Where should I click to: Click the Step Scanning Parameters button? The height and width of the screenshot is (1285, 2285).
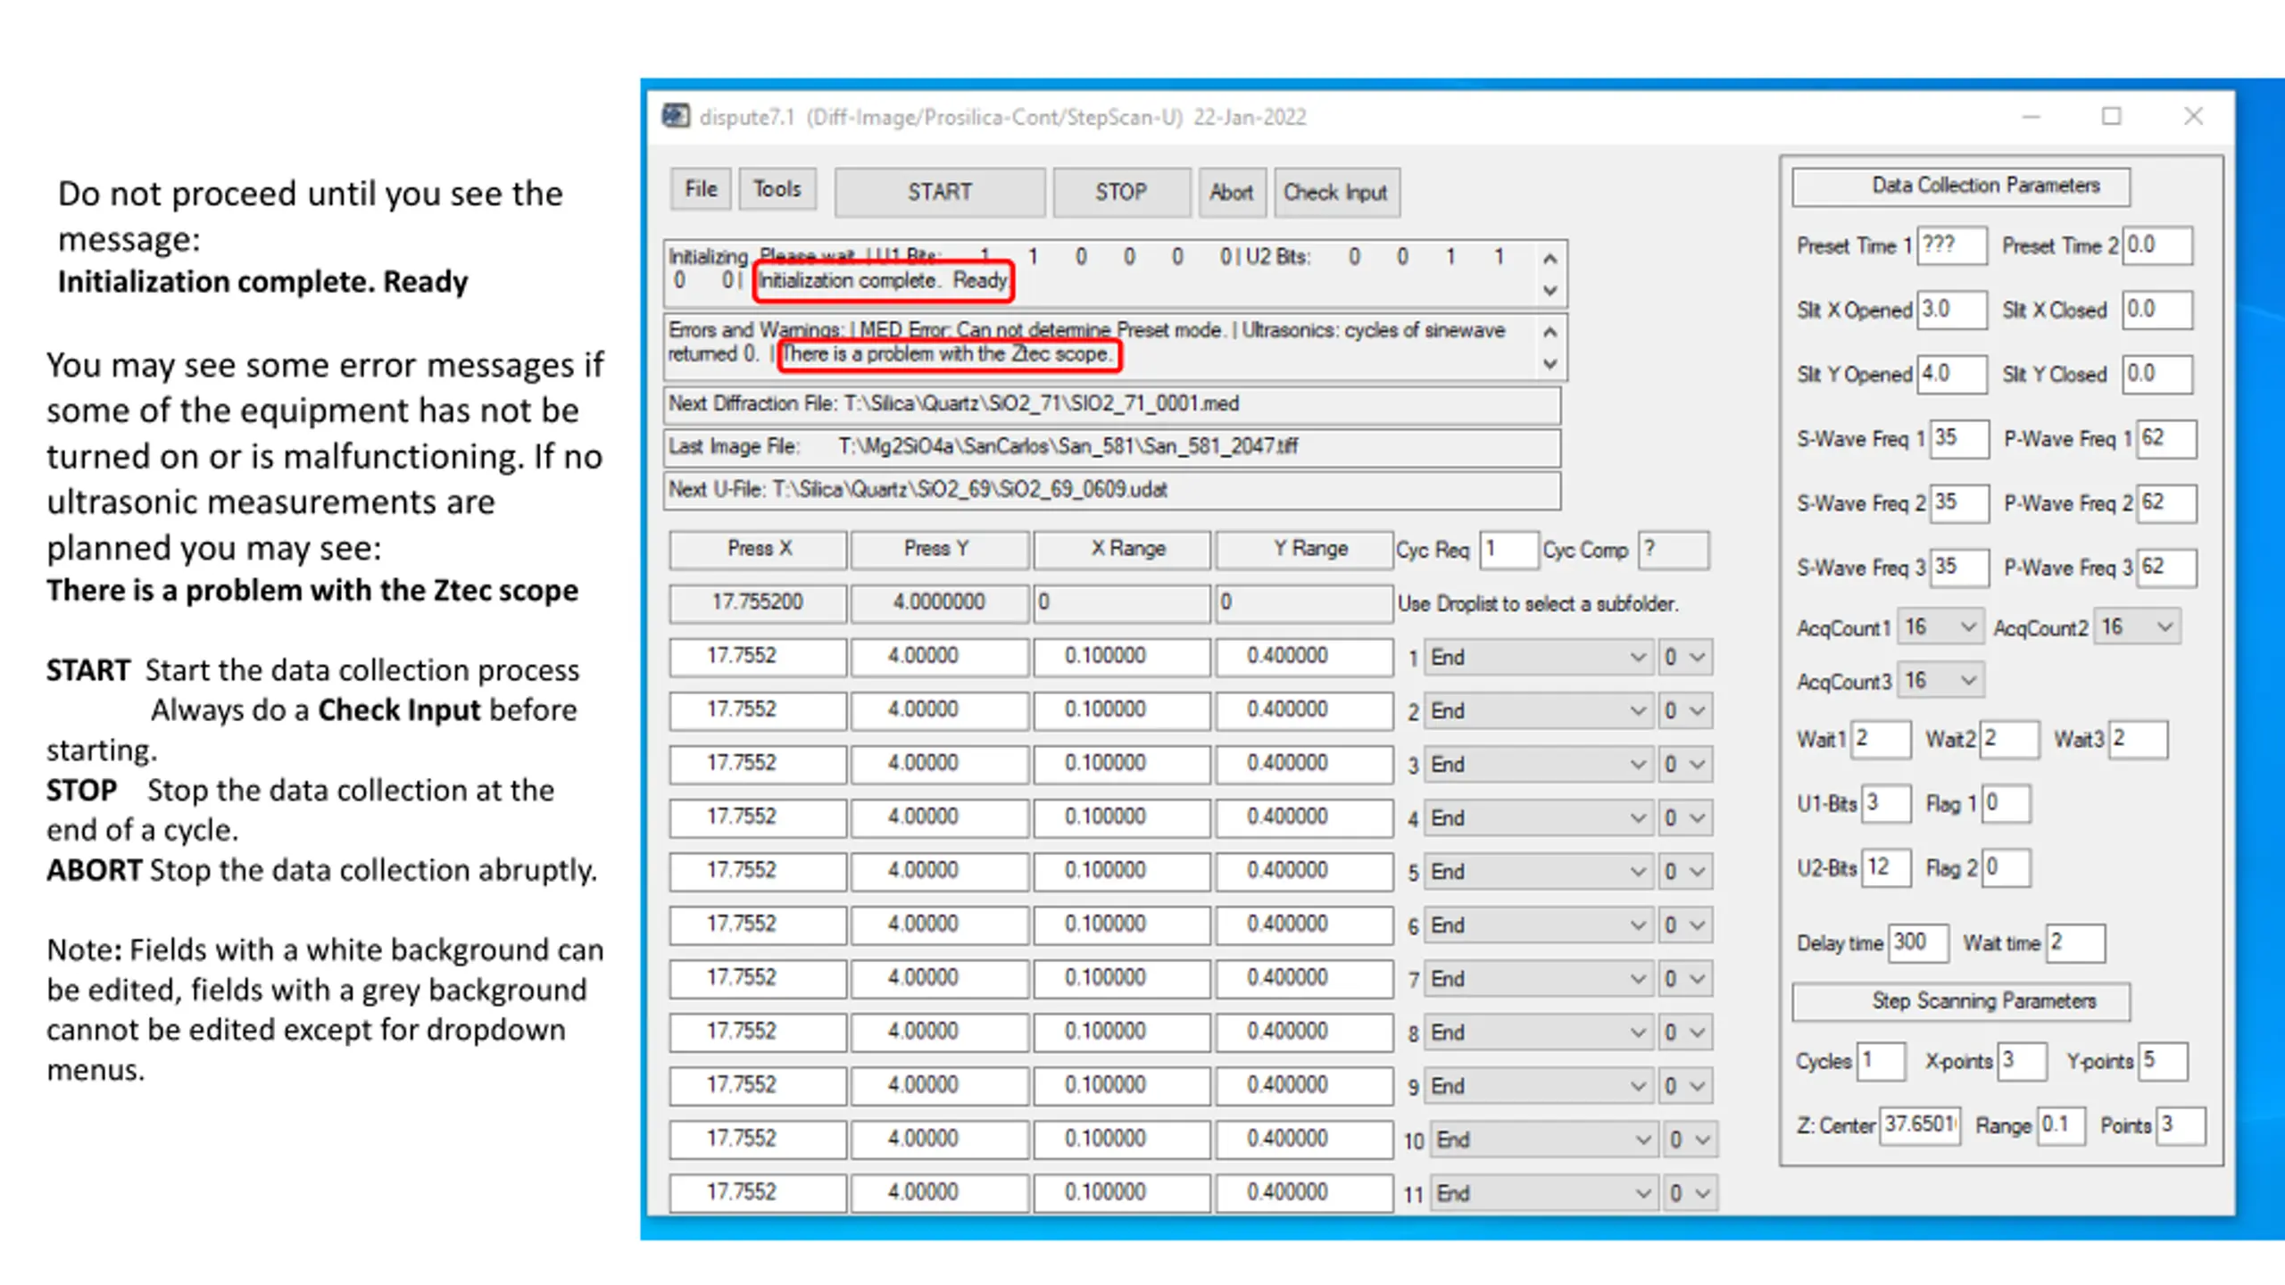pyautogui.click(x=1961, y=1001)
